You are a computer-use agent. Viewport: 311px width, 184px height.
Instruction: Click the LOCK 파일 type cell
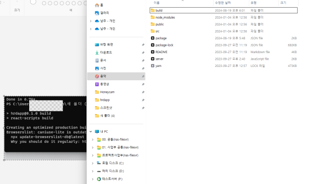[x=257, y=66]
